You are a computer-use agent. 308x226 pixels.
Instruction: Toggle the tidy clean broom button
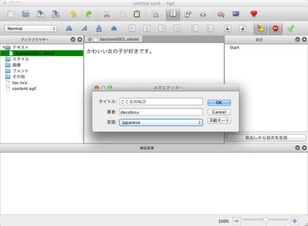tap(261, 28)
